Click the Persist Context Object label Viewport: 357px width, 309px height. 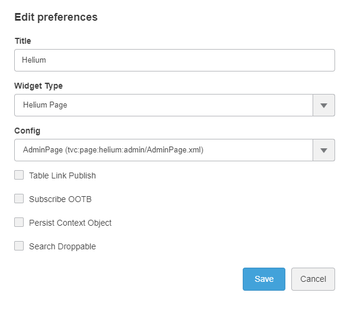click(x=70, y=223)
